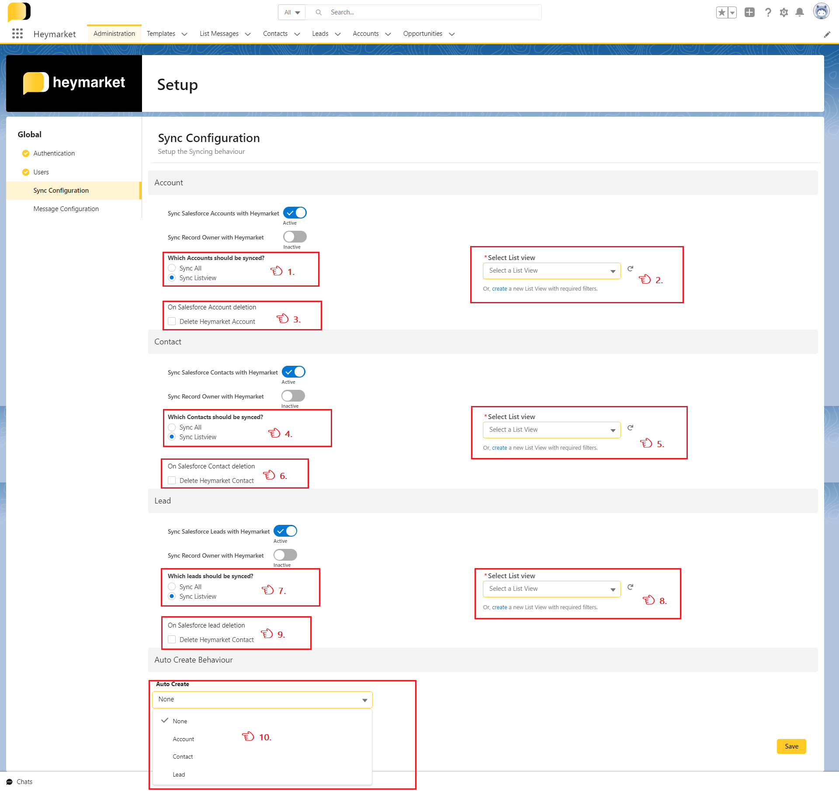
Task: Choose Contact in Auto Create list
Action: click(262, 756)
